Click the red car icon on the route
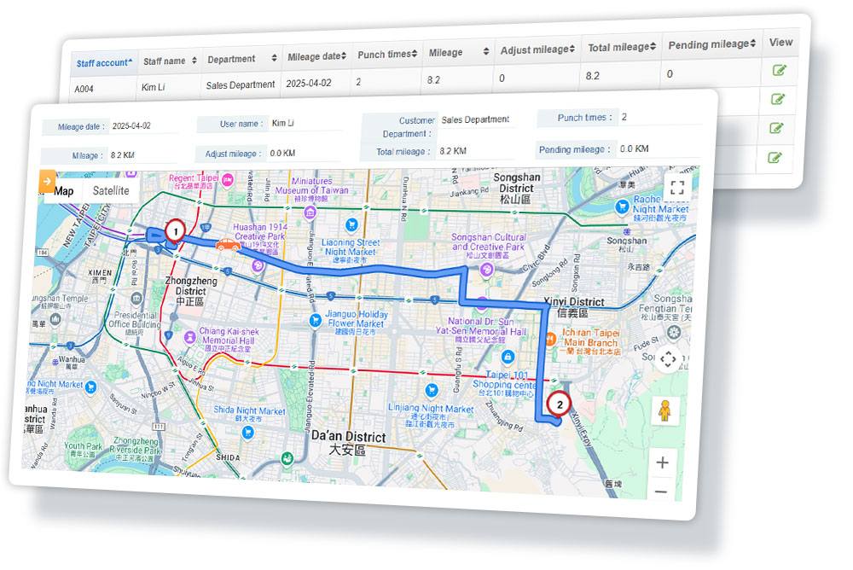Image resolution: width=853 pixels, height=570 pixels. pos(228,245)
